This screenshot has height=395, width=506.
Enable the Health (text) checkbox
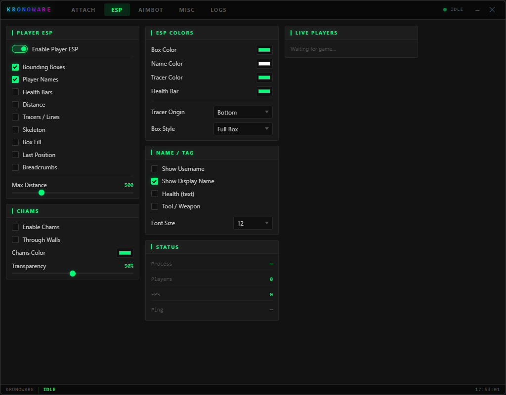pos(155,194)
